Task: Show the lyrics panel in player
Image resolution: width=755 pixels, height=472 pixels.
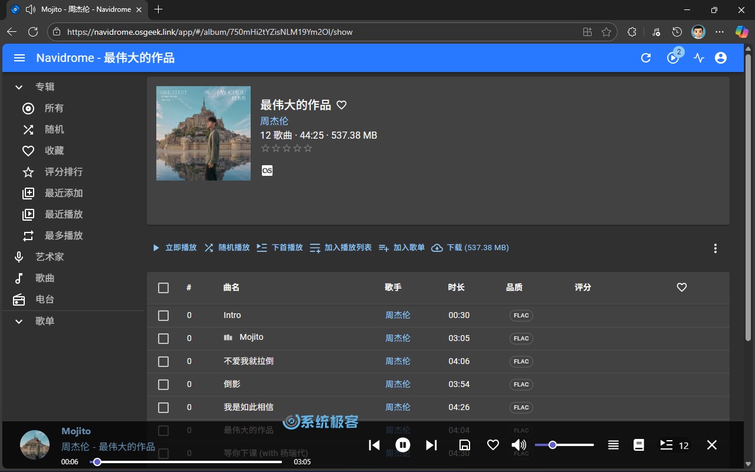Action: click(x=639, y=445)
